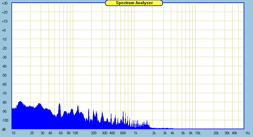Viewport: 253px width, 137px height.
Task: Click the -20 level axis label
Action: tap(5, 48)
